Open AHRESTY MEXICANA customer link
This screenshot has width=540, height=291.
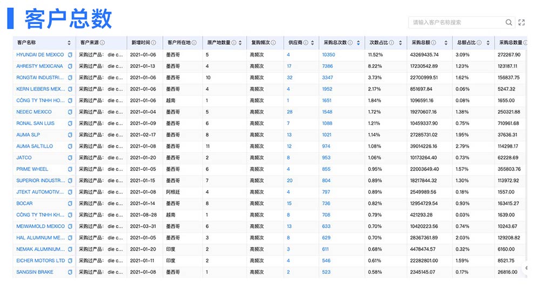(x=39, y=66)
